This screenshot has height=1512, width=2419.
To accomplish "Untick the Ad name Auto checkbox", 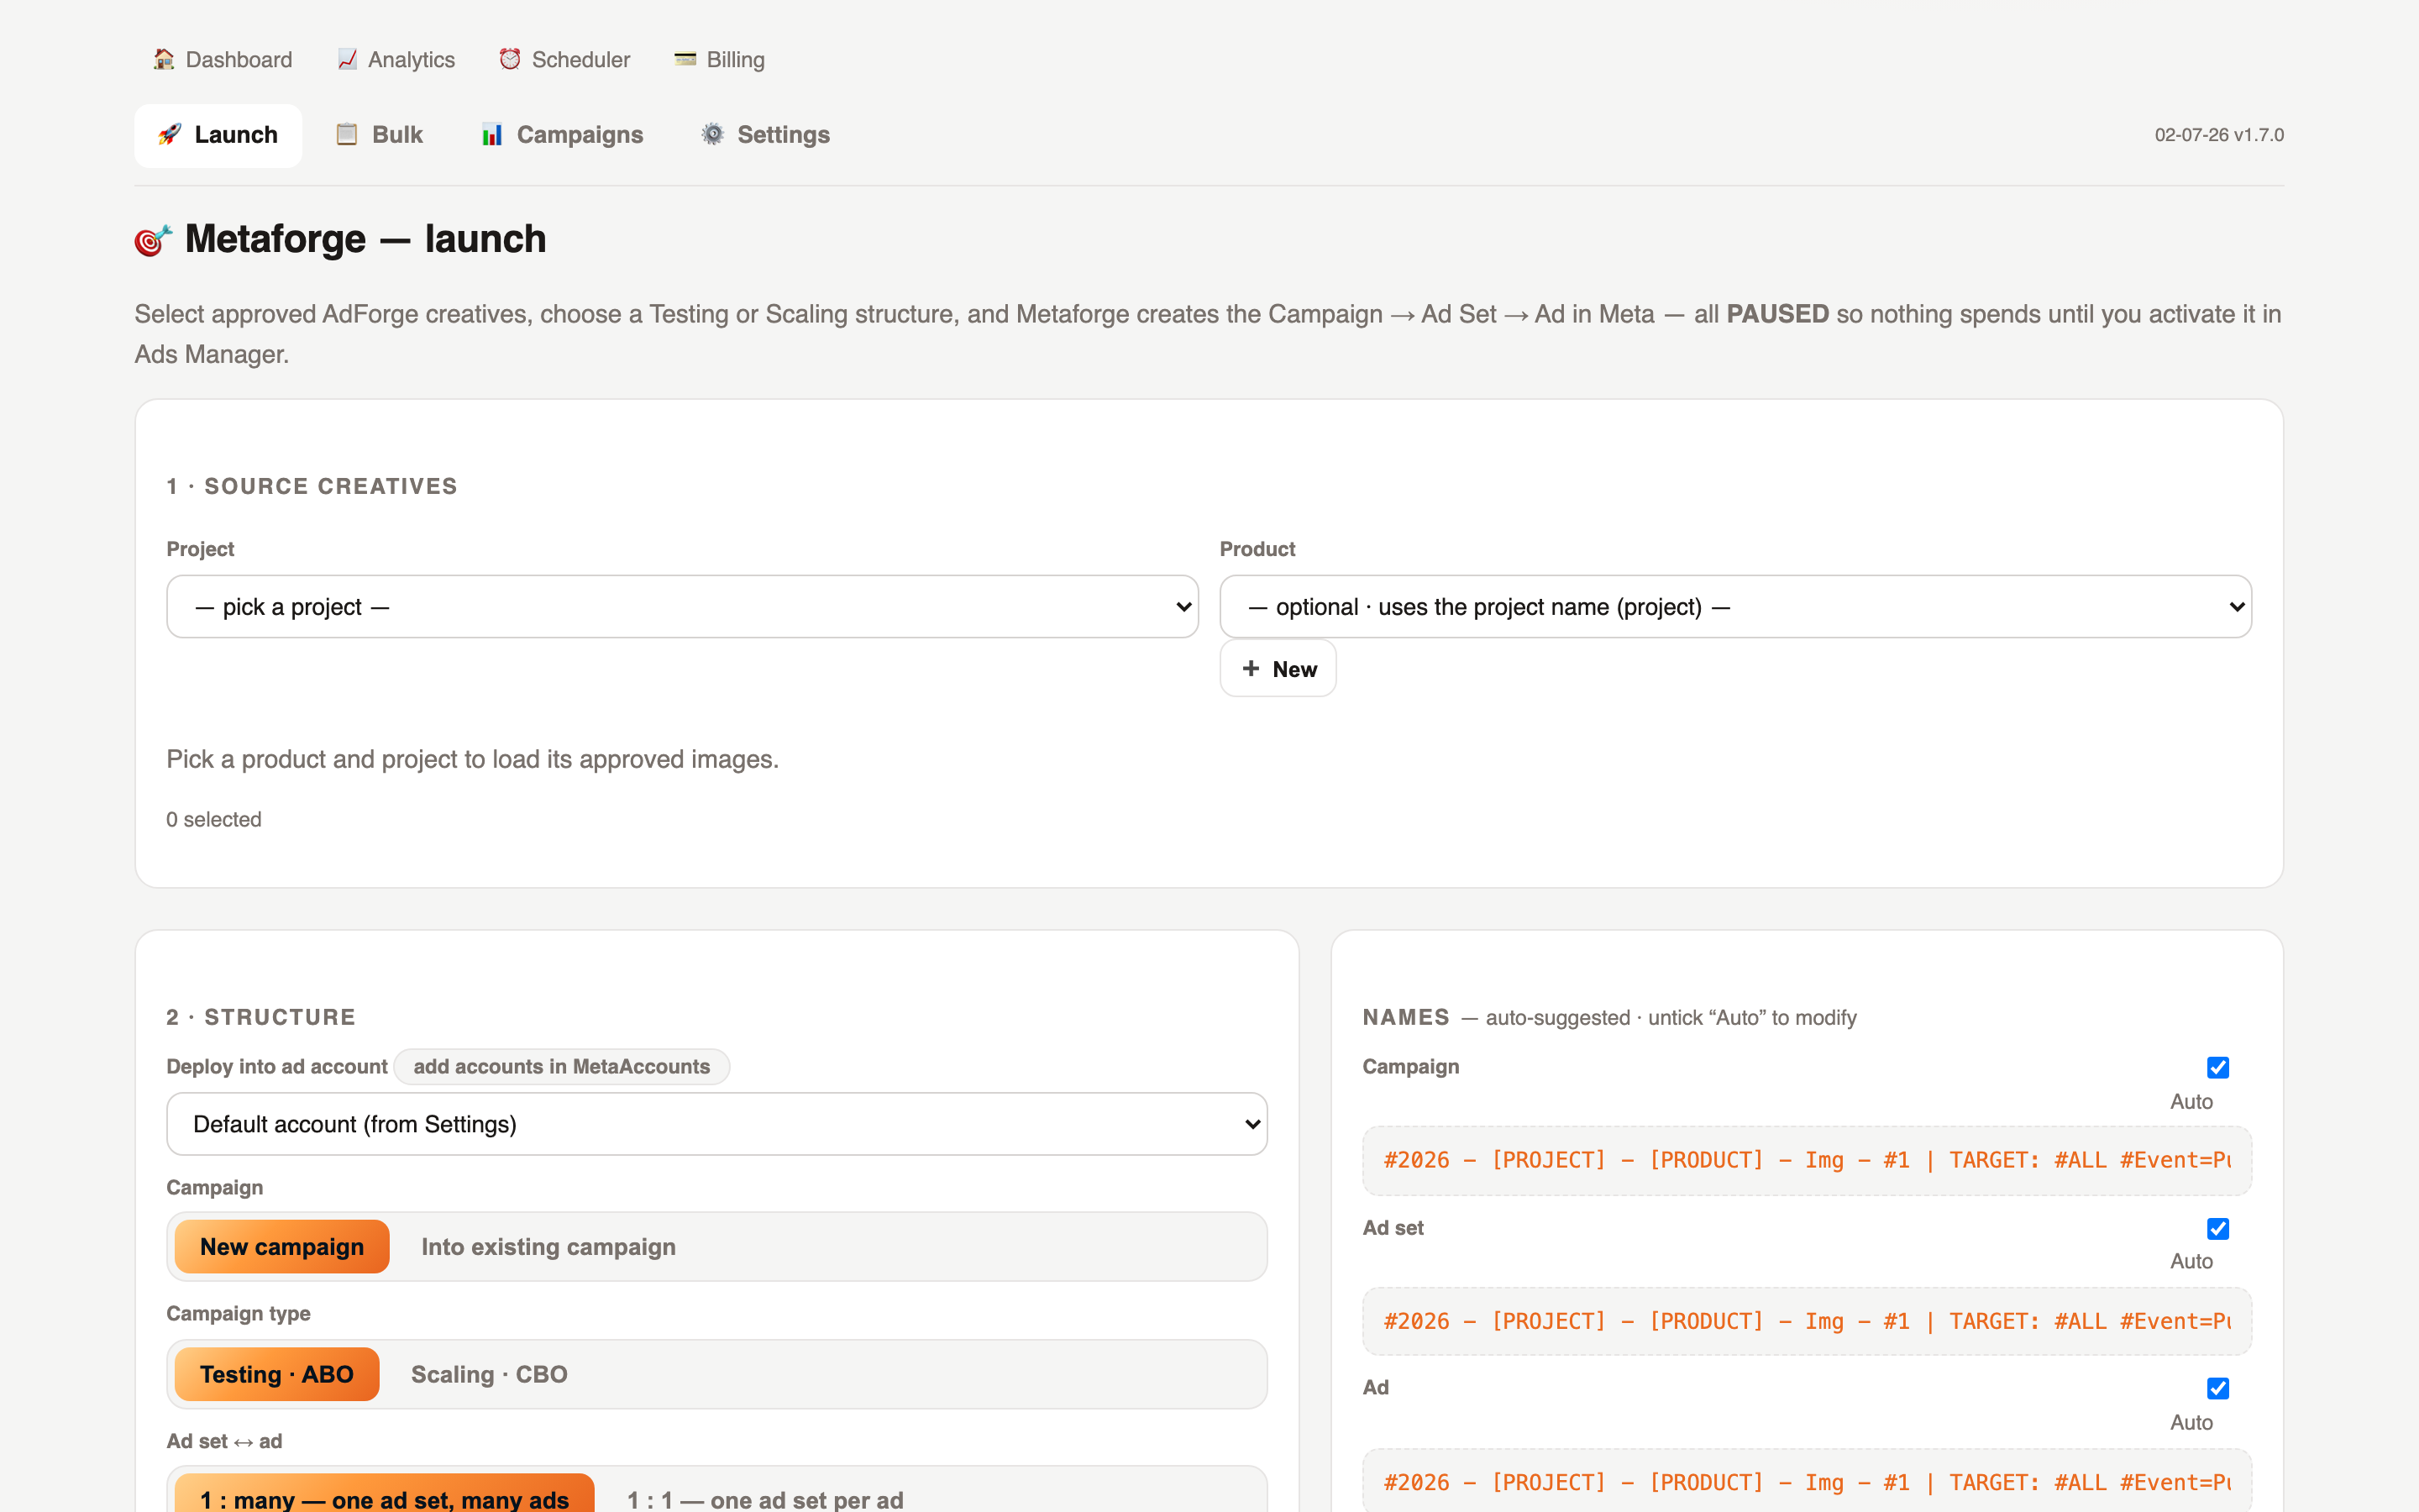I will point(2217,1388).
